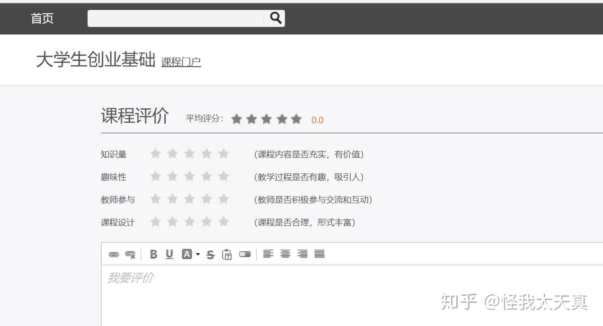Open the font color dropdown arrow

coord(198,254)
